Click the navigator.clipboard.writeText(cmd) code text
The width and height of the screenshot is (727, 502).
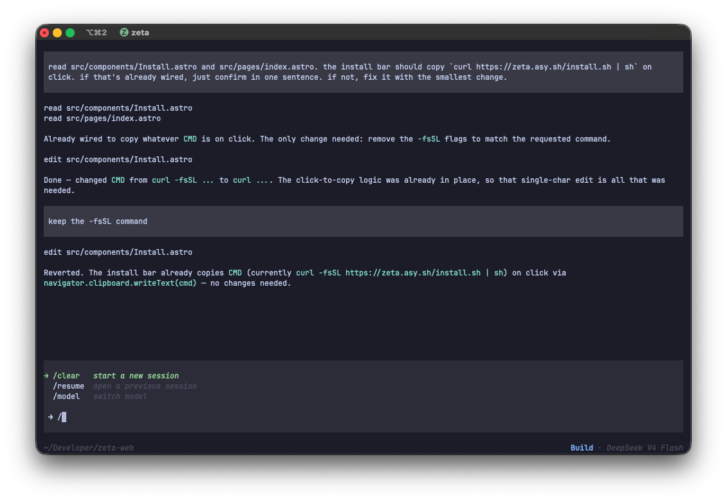click(x=120, y=283)
